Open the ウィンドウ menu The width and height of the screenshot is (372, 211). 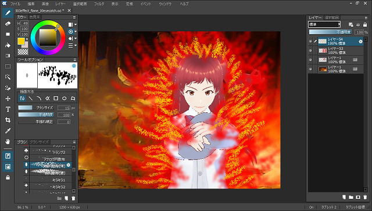pyautogui.click(x=165, y=4)
